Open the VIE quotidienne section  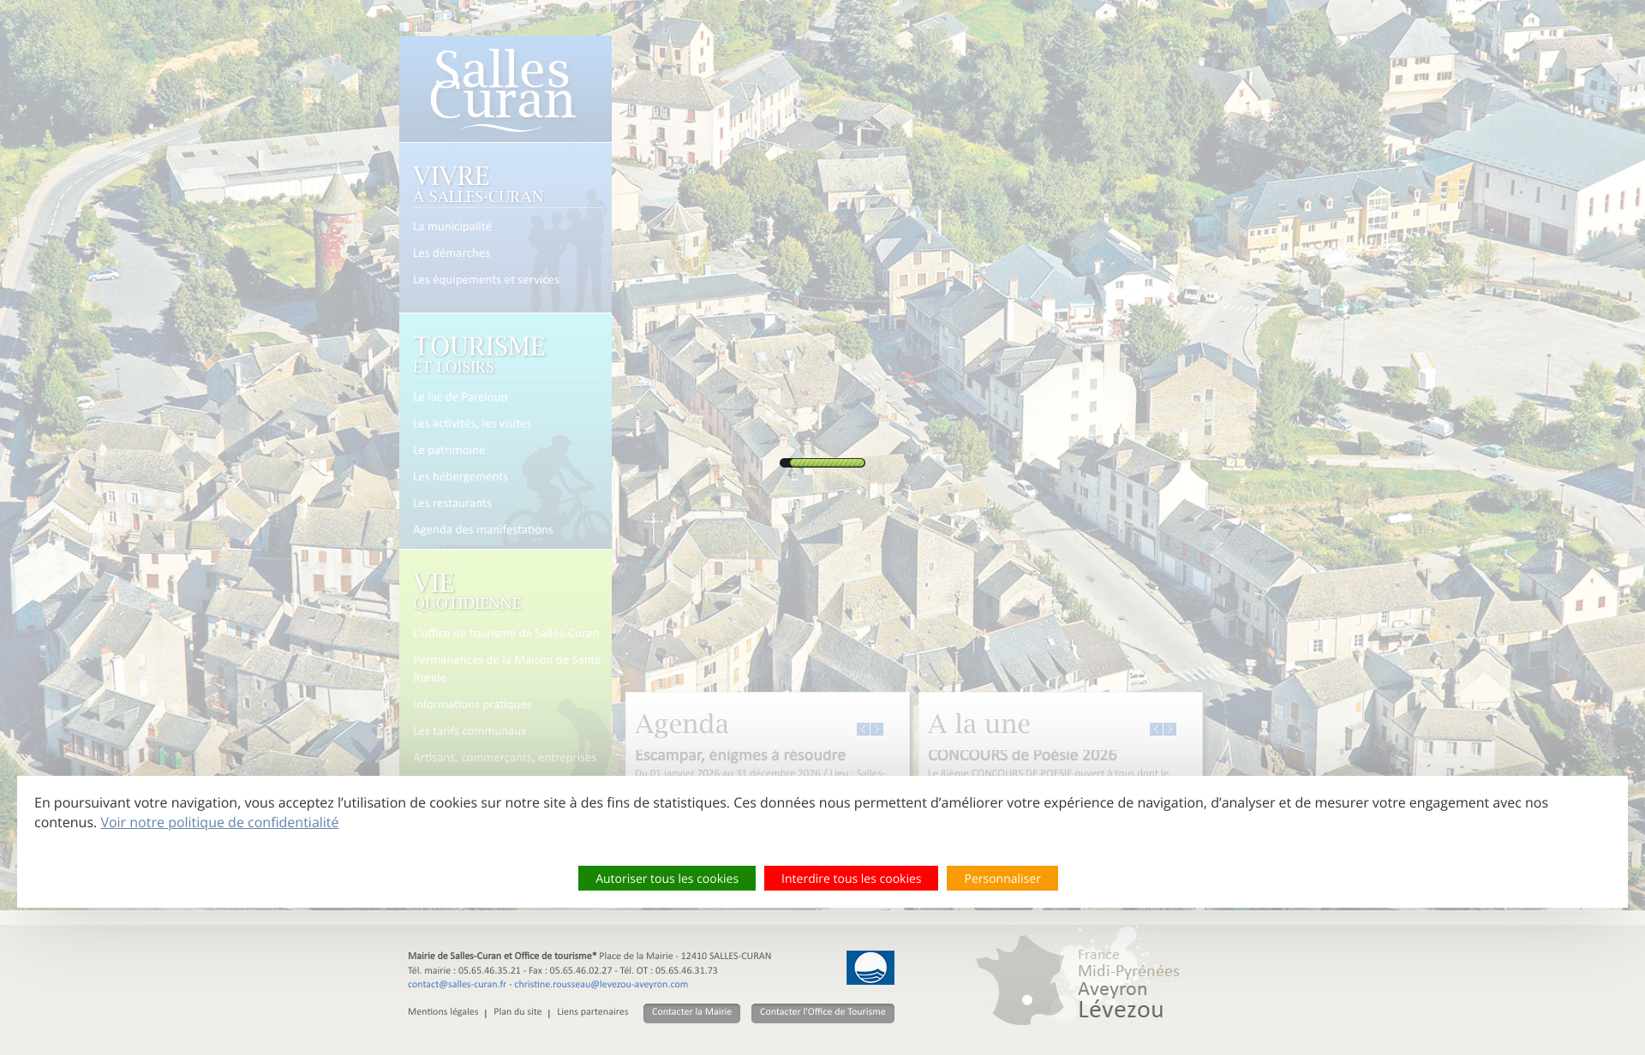(467, 591)
